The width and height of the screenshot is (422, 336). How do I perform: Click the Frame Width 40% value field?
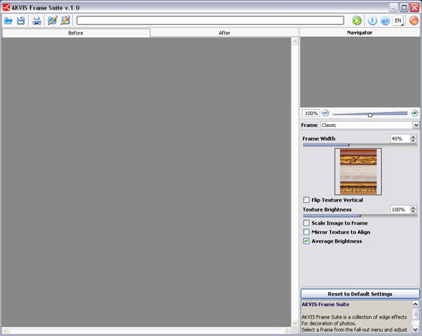tap(400, 138)
